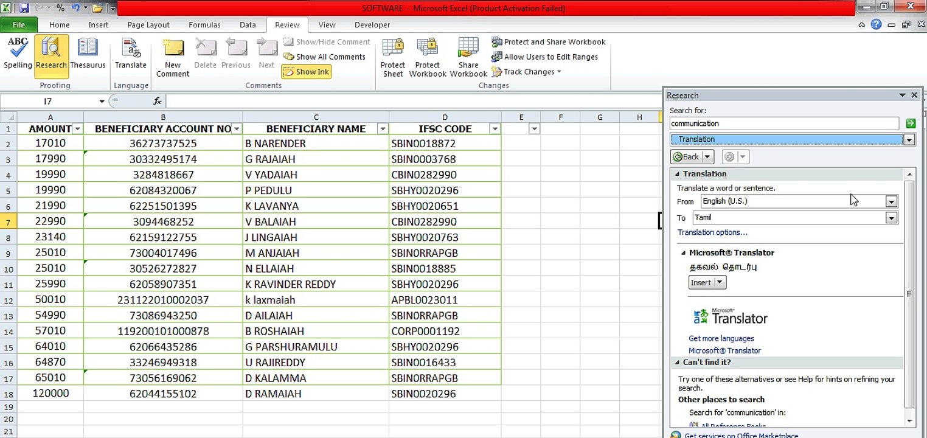This screenshot has height=438, width=927.
Task: Add a New Comment
Action: click(x=173, y=58)
